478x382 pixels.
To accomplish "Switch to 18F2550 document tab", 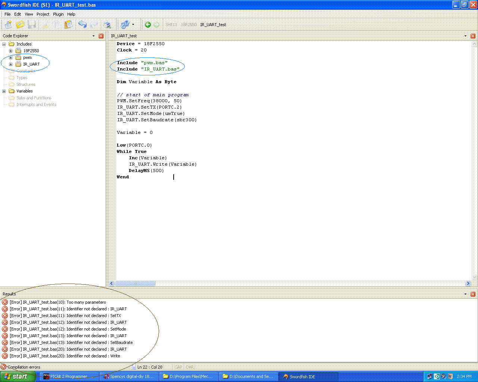I will pos(189,25).
